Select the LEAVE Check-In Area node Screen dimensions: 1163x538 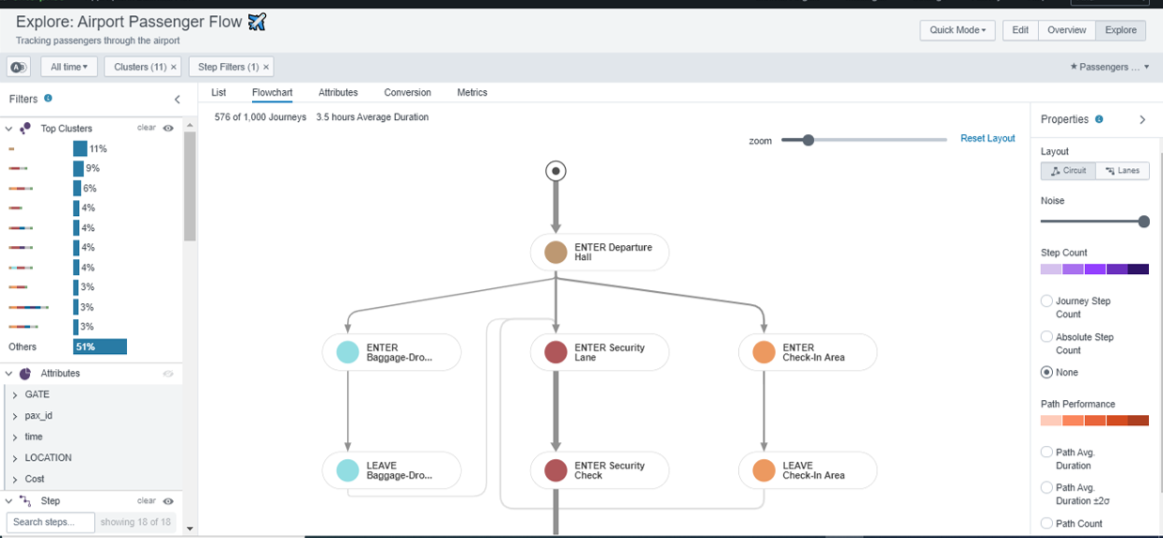click(808, 470)
